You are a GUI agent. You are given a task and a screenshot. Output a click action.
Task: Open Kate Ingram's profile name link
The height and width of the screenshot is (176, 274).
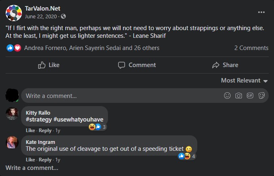coord(40,142)
